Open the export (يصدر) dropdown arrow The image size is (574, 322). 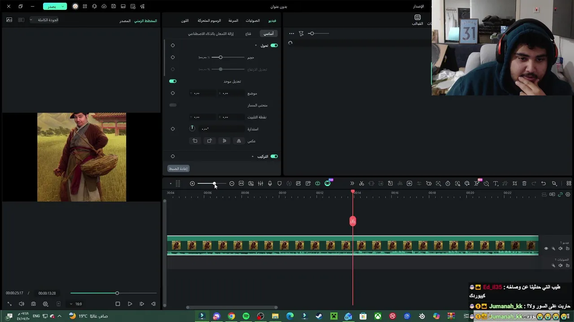pos(63,6)
